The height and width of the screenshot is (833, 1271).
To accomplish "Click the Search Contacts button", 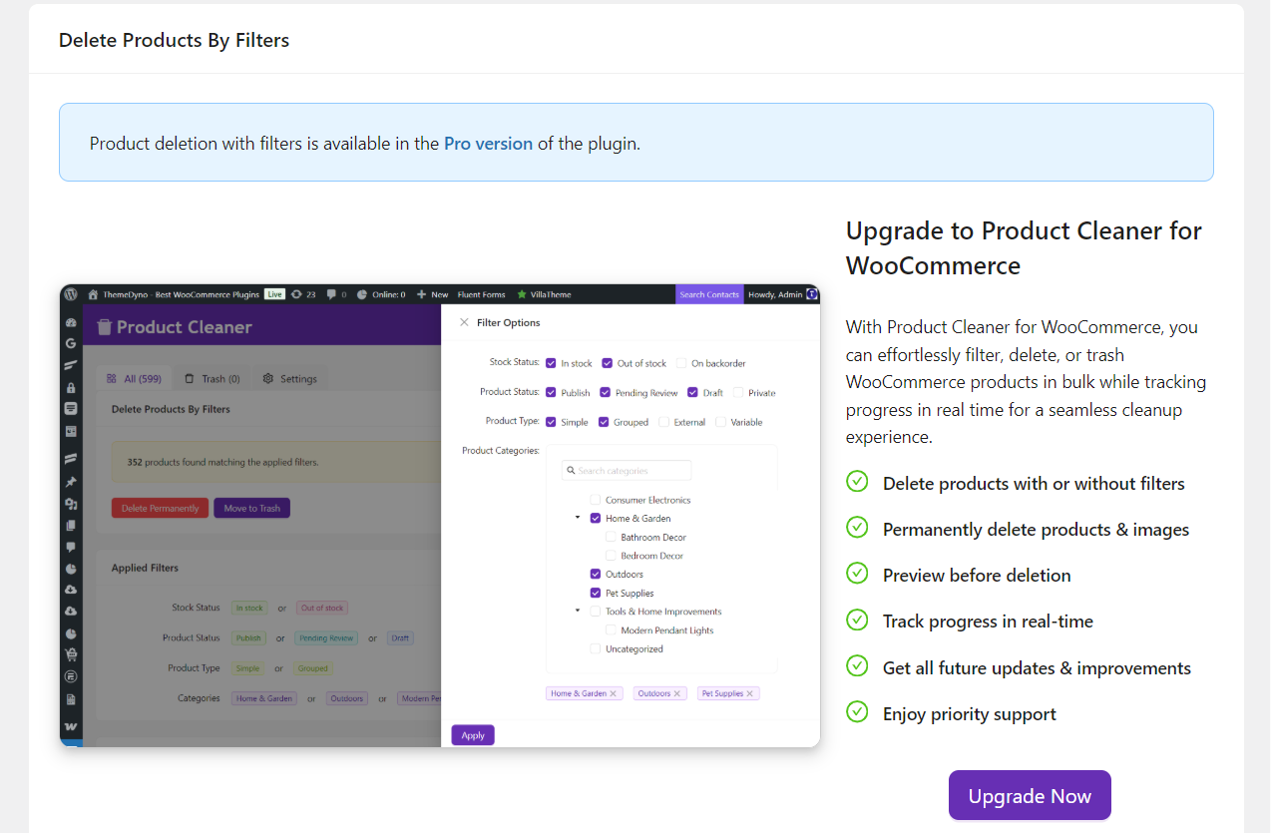I will tap(709, 294).
